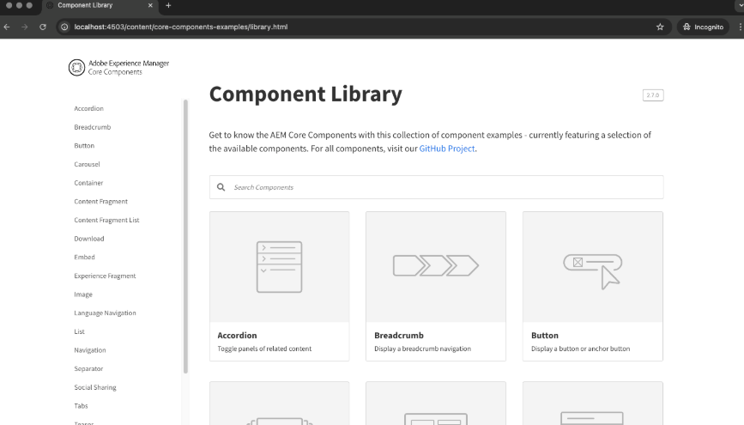The width and height of the screenshot is (744, 425).
Task: Open the Accordion card illustration
Action: [x=280, y=267]
